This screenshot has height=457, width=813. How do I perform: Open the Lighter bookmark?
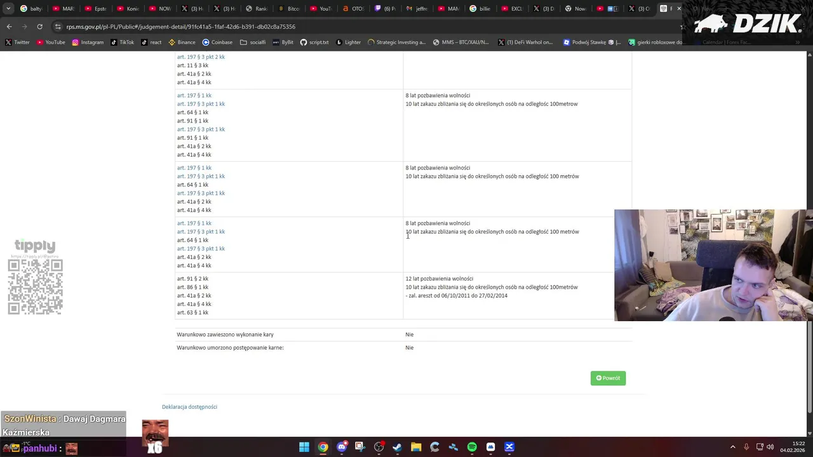pos(348,43)
